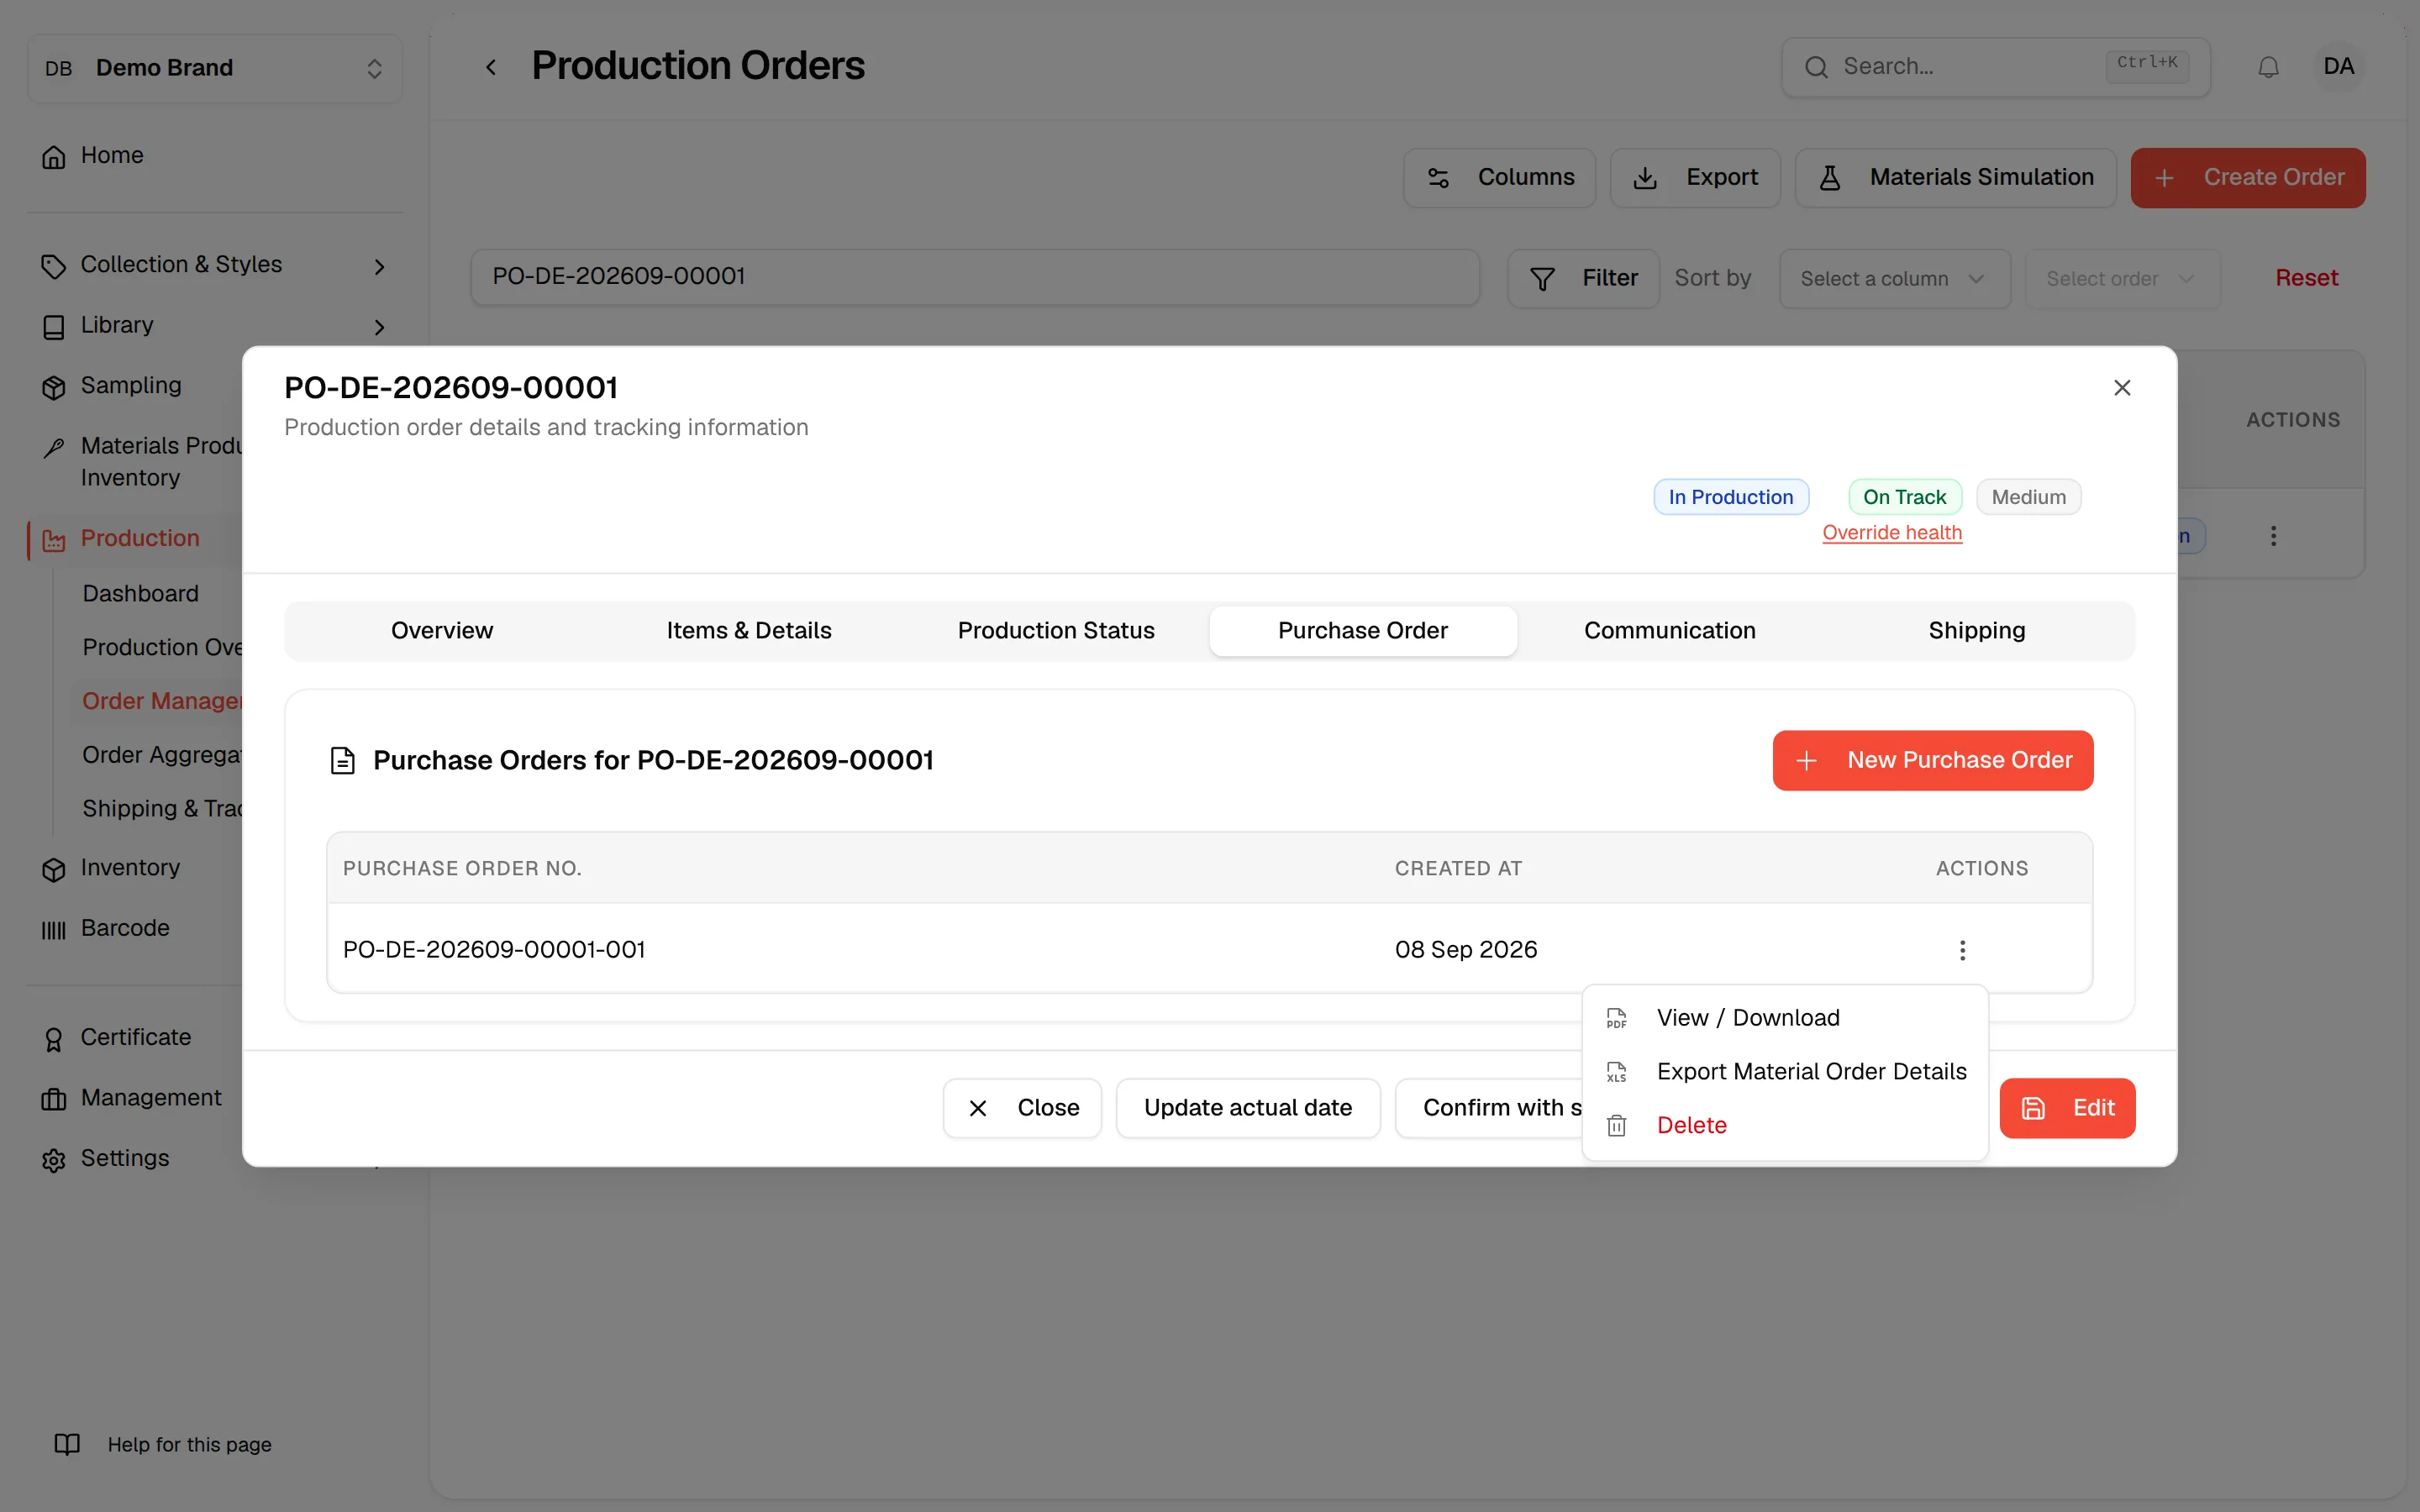This screenshot has width=2420, height=1512.
Task: Click the Sampling cube icon
Action: point(54,387)
